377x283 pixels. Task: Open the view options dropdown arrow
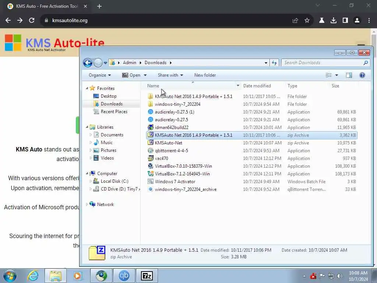click(337, 75)
